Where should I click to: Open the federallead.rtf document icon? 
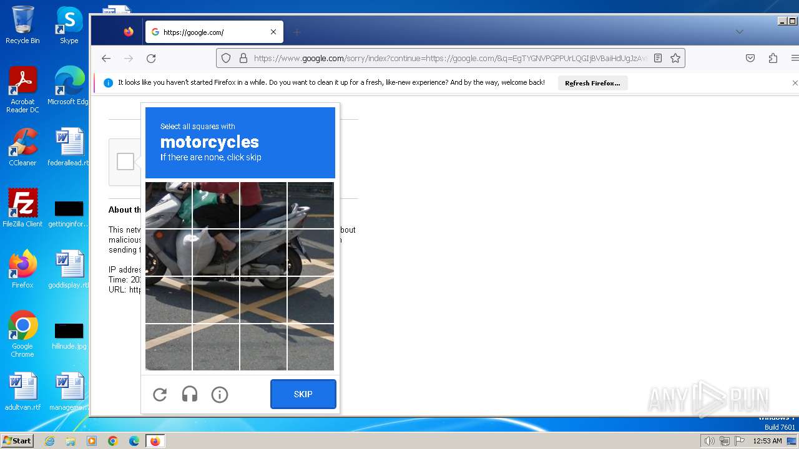tap(69, 147)
